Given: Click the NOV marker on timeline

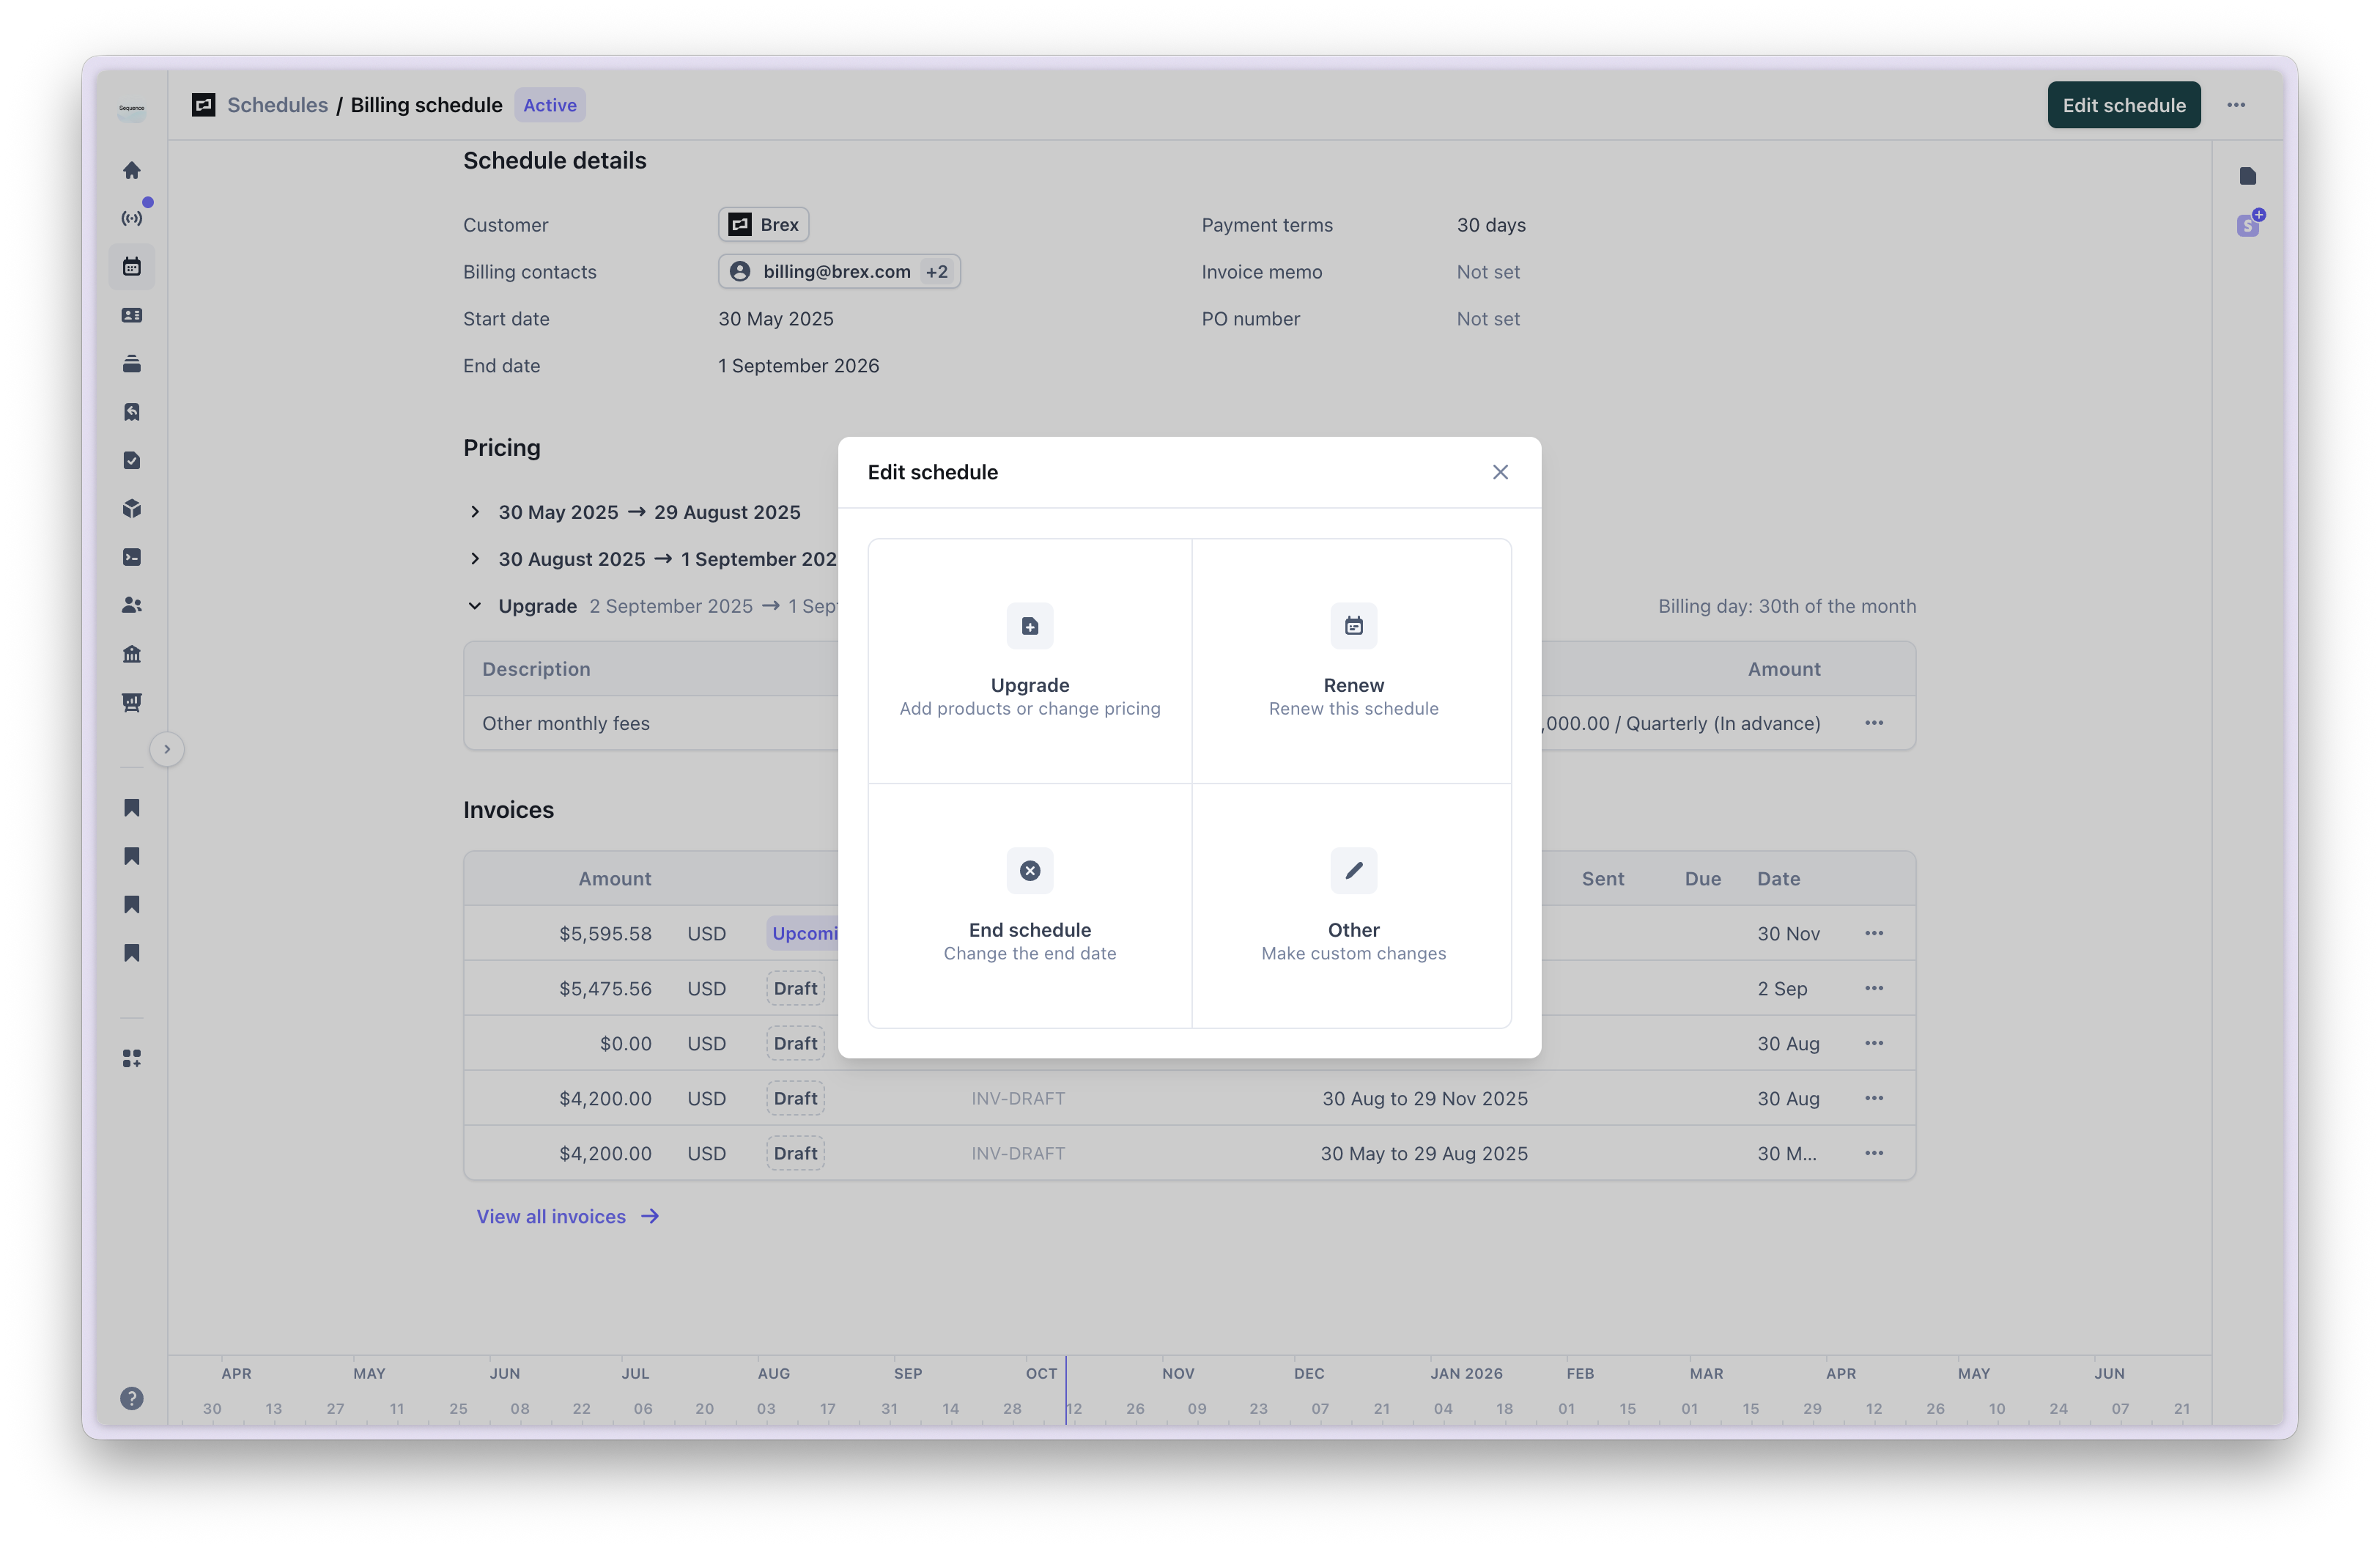Looking at the screenshot, I should [x=1178, y=1373].
